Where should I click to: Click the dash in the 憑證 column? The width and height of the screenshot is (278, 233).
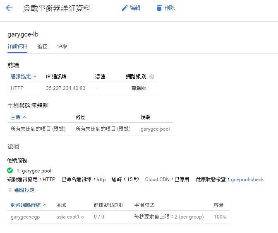click(x=98, y=88)
